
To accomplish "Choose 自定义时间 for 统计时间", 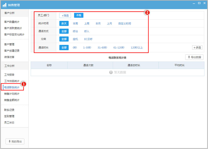I will (125, 24).
